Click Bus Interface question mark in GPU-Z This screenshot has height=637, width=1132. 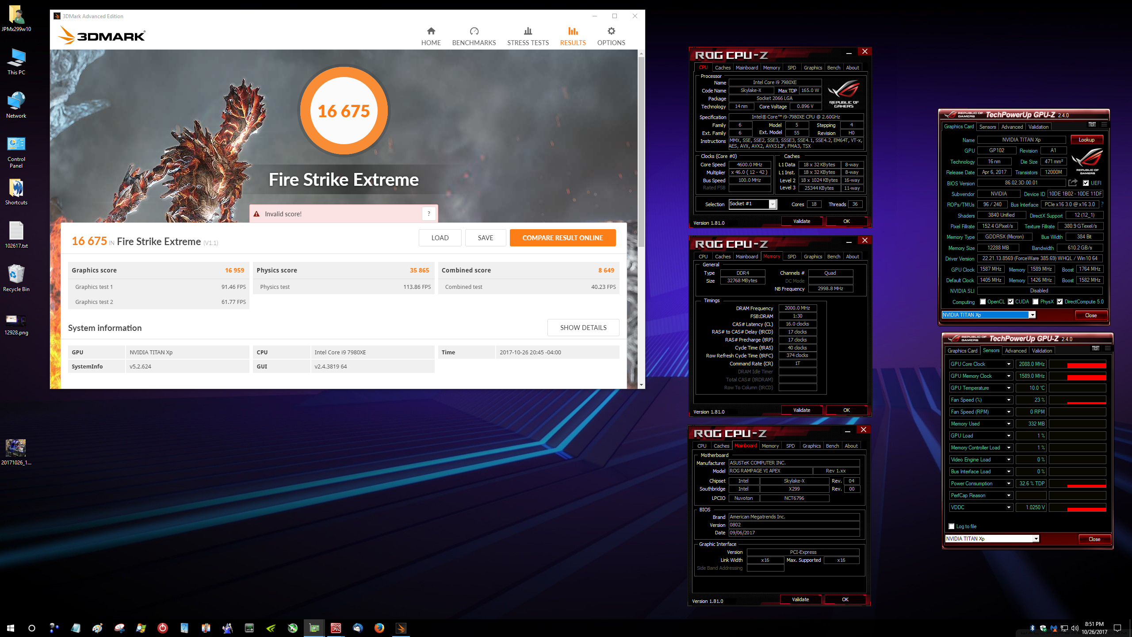[x=1102, y=204]
